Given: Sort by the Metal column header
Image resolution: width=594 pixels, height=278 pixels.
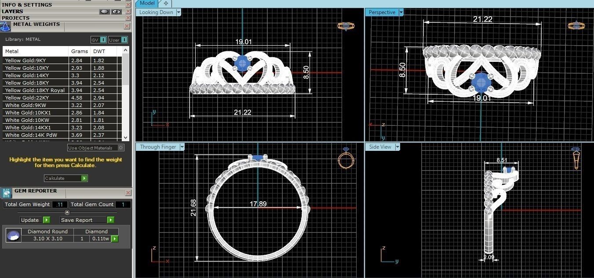Looking at the screenshot, I should pyautogui.click(x=36, y=51).
